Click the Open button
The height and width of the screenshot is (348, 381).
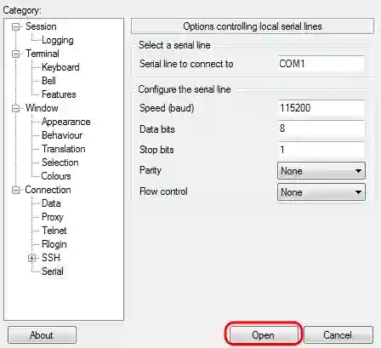[263, 335]
